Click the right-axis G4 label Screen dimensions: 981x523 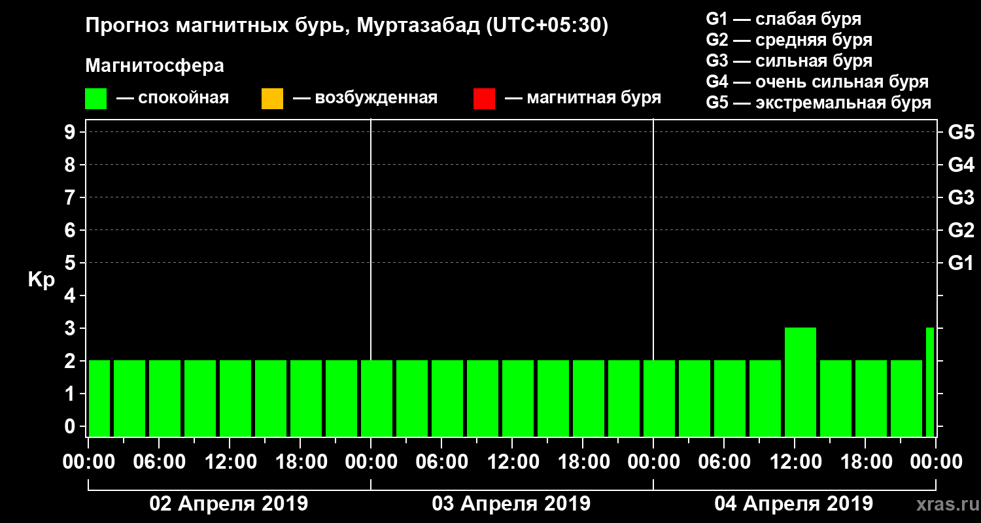click(961, 165)
